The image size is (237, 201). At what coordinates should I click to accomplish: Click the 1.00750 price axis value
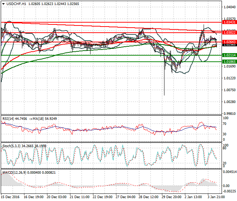229,90
